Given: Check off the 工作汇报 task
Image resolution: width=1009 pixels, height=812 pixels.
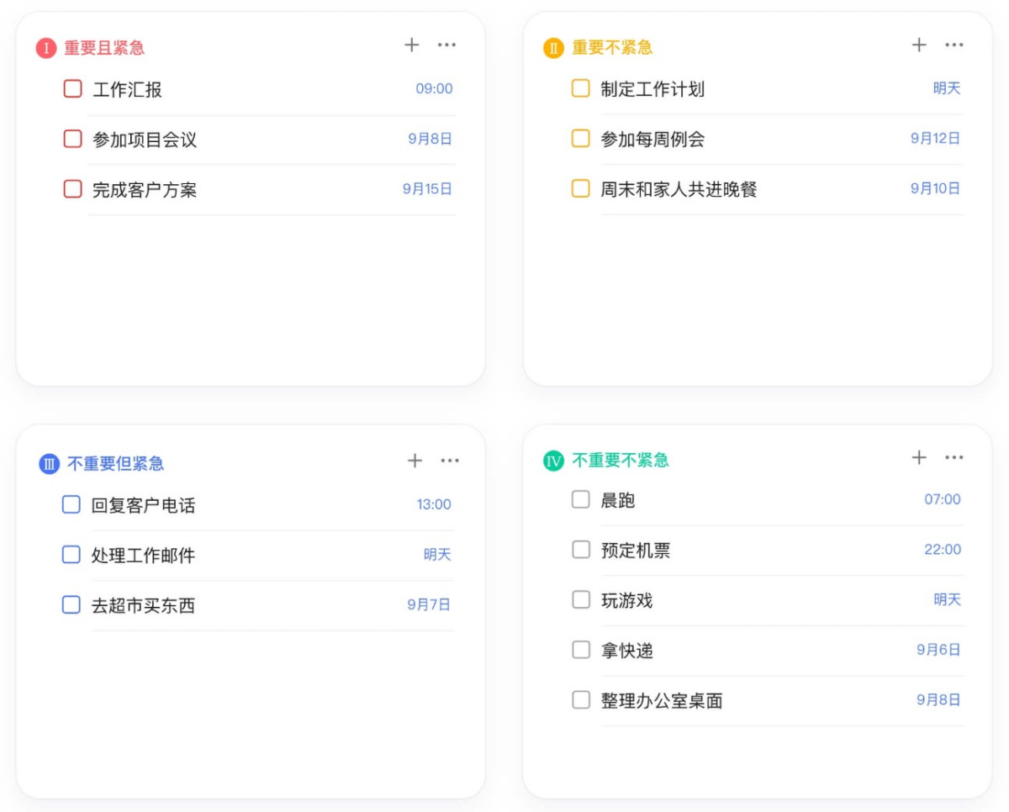Looking at the screenshot, I should (x=71, y=89).
